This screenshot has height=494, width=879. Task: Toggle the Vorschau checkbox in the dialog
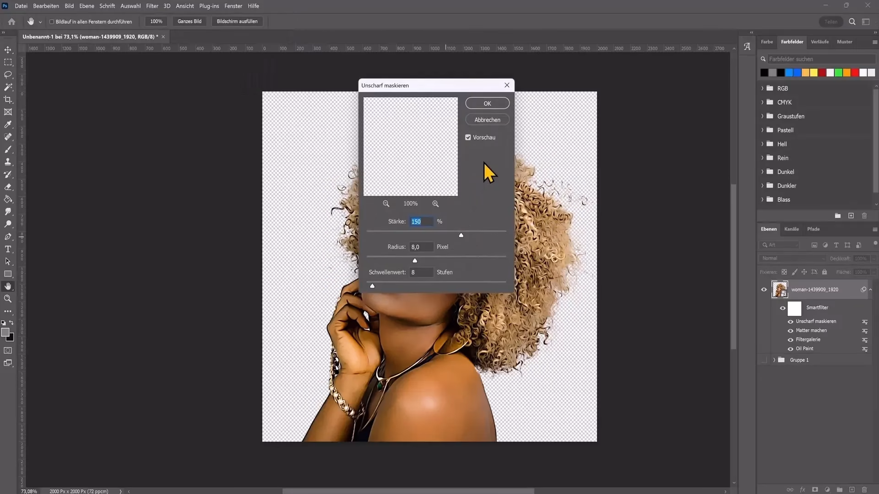click(x=468, y=137)
